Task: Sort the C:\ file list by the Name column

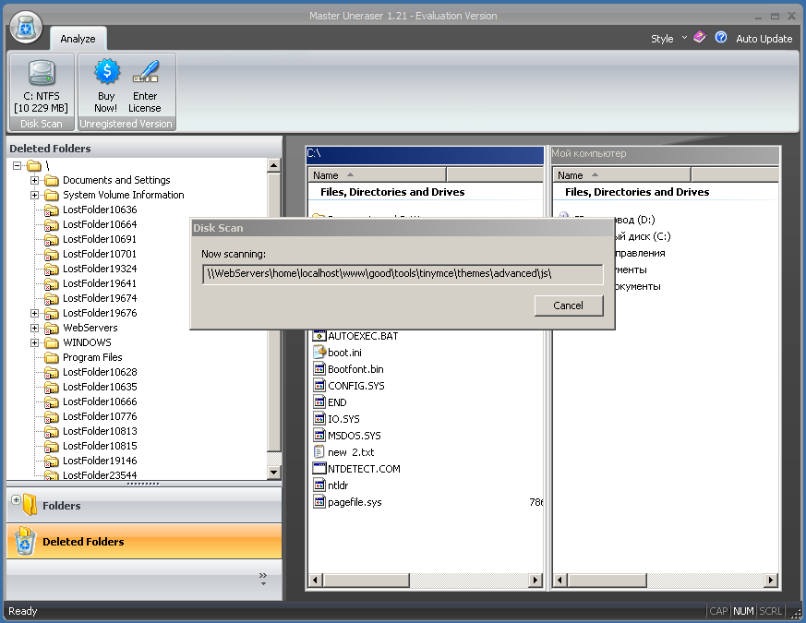Action: [377, 175]
